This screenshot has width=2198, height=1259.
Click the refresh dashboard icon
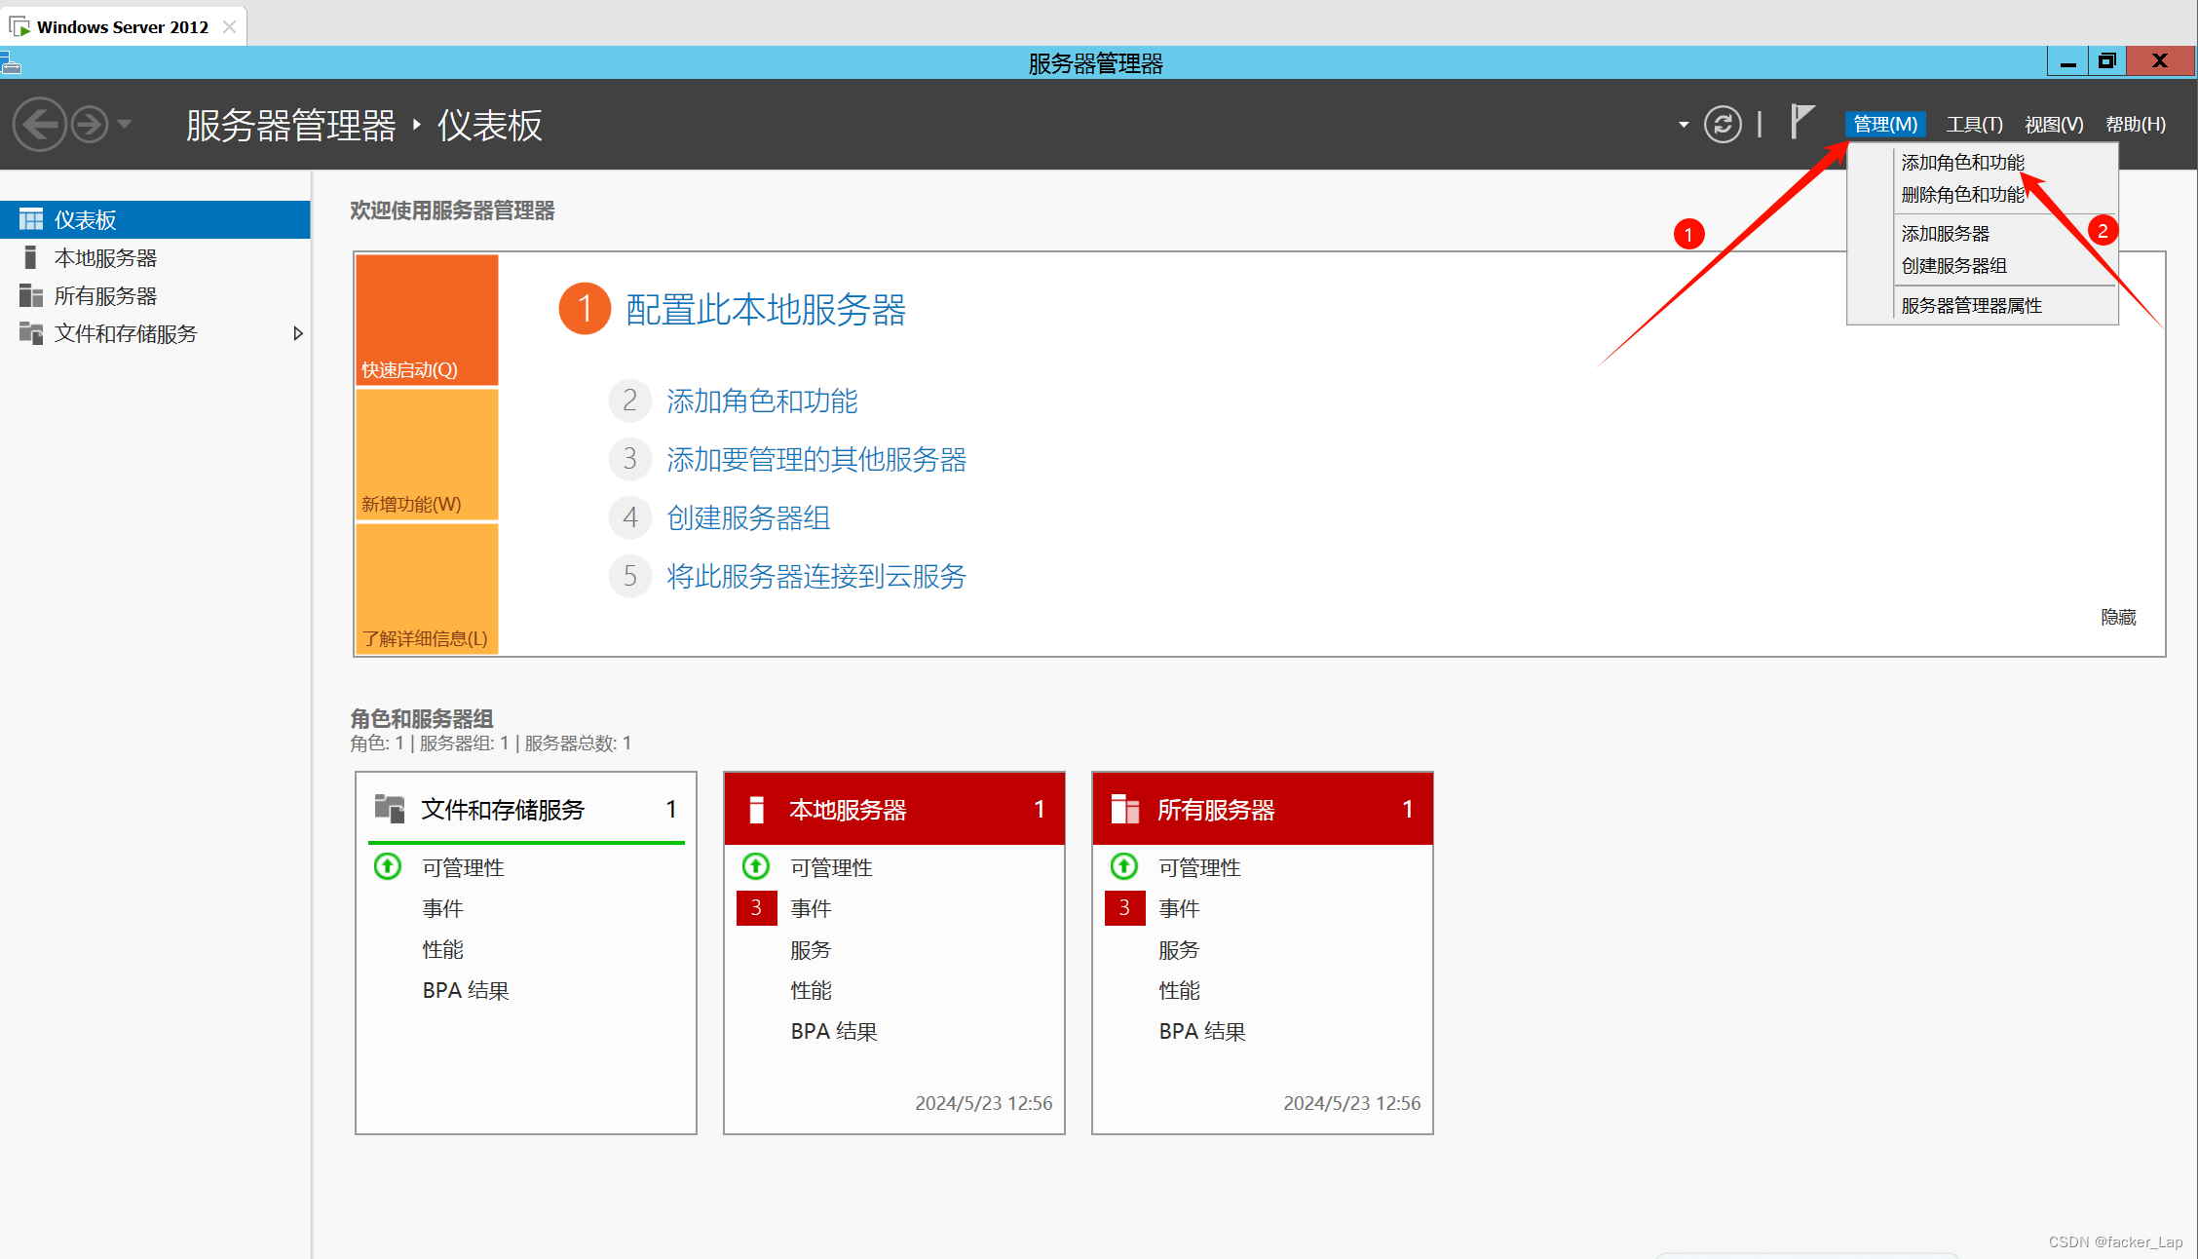pos(1723,125)
